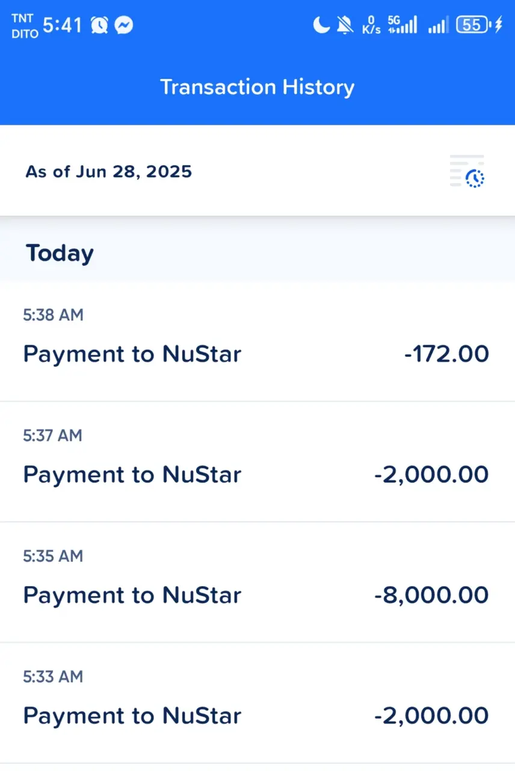Open the transaction history filter icon

click(x=467, y=172)
